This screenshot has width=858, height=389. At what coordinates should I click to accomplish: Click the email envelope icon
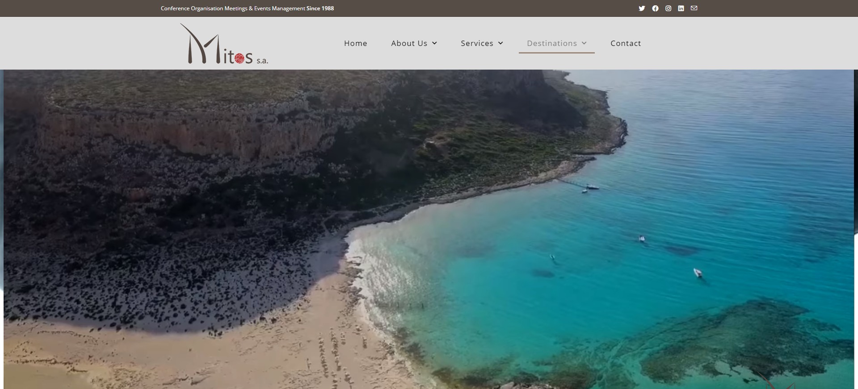694,8
